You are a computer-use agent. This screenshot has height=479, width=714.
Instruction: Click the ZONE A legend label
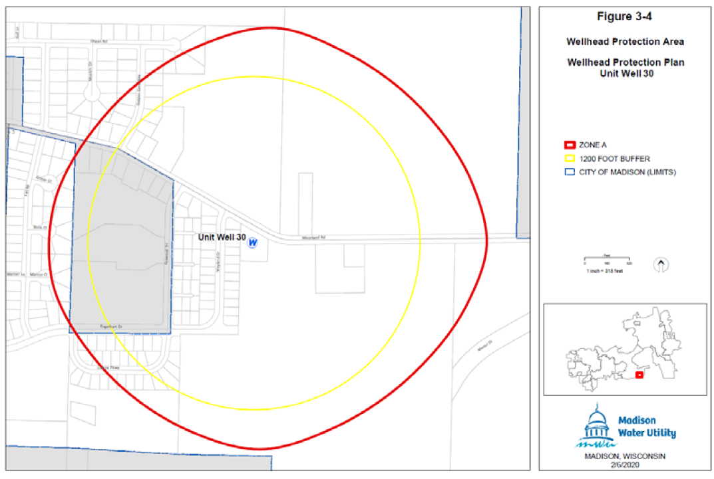point(593,145)
